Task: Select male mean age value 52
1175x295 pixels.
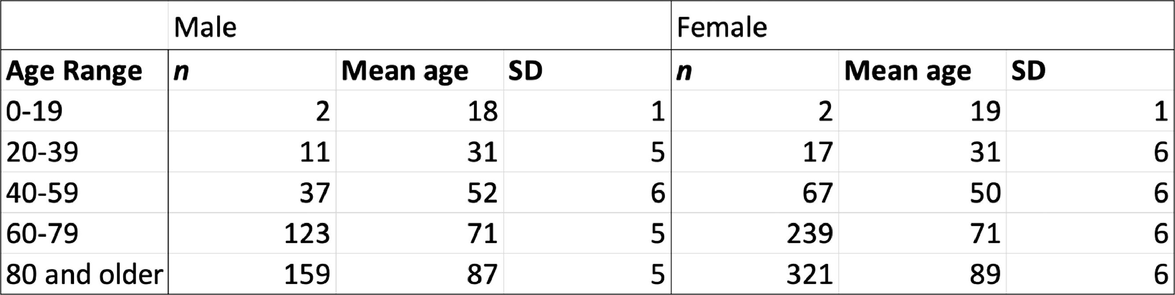Action: click(x=482, y=192)
